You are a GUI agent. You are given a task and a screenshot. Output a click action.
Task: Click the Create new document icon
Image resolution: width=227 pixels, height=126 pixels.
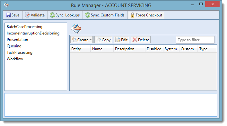coord(74,40)
